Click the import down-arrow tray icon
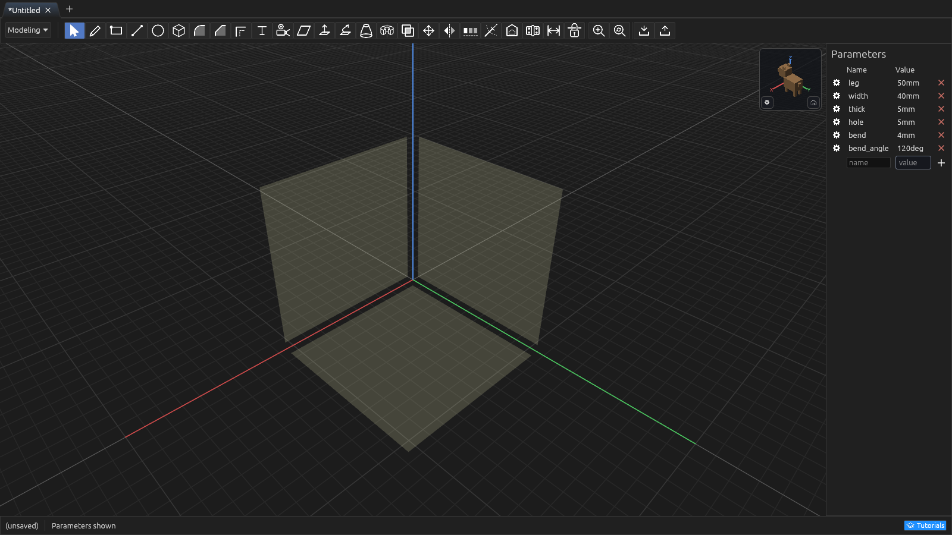The image size is (952, 535). coord(644,30)
